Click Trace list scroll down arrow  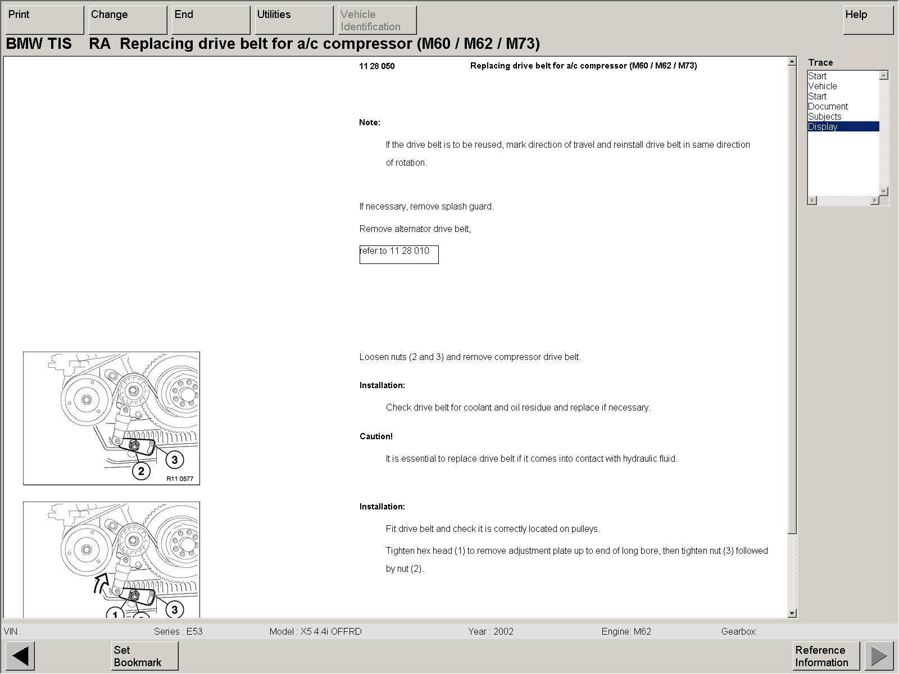(884, 192)
